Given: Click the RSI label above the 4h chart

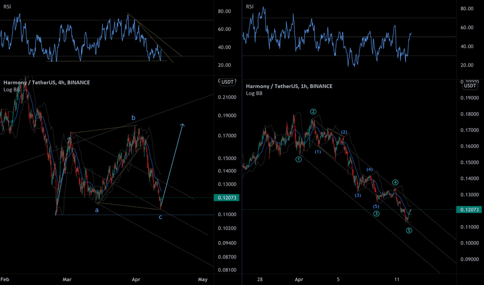Looking at the screenshot, I should (7, 7).
